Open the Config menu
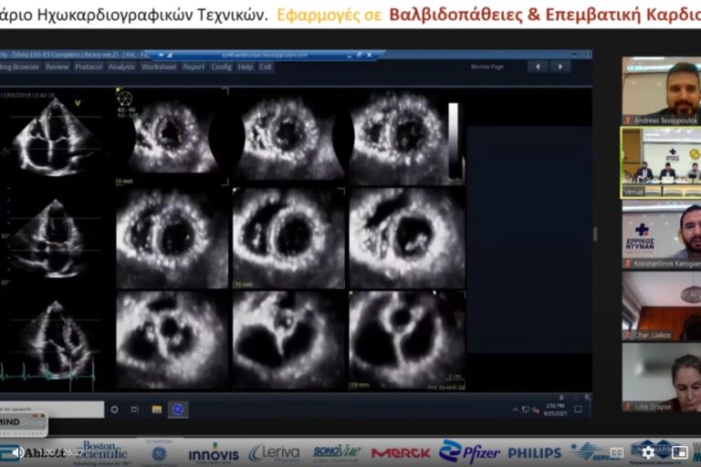 click(x=221, y=67)
